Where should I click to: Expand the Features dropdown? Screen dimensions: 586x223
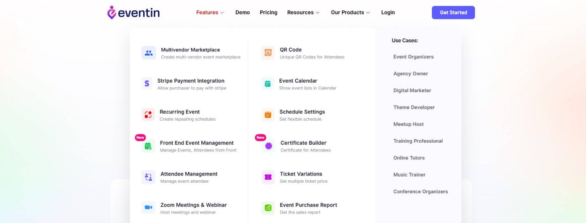(x=210, y=12)
